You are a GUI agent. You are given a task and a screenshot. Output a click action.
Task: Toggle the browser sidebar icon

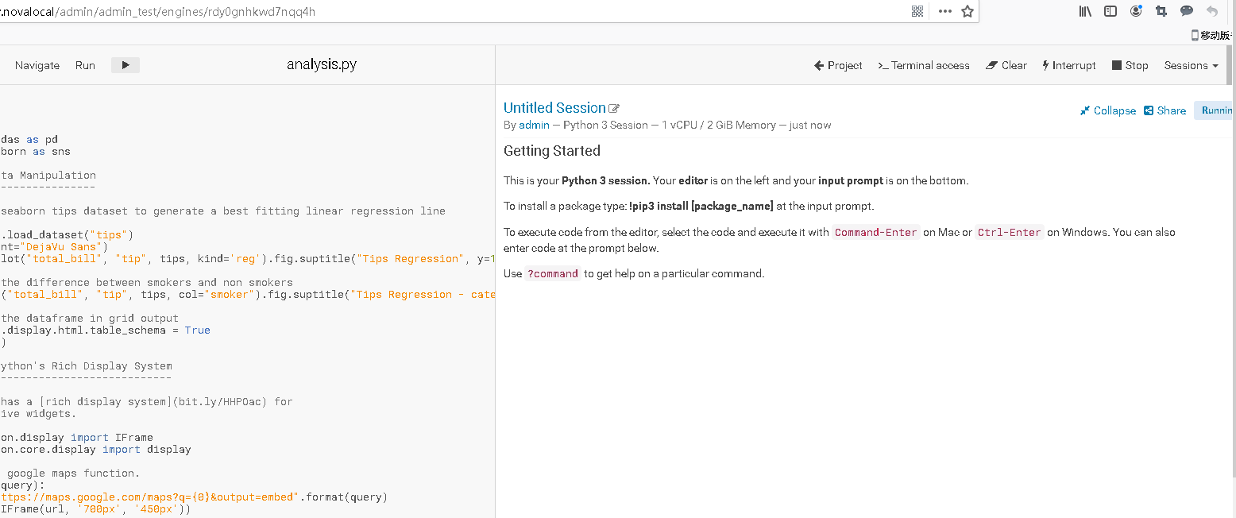[x=1110, y=11]
